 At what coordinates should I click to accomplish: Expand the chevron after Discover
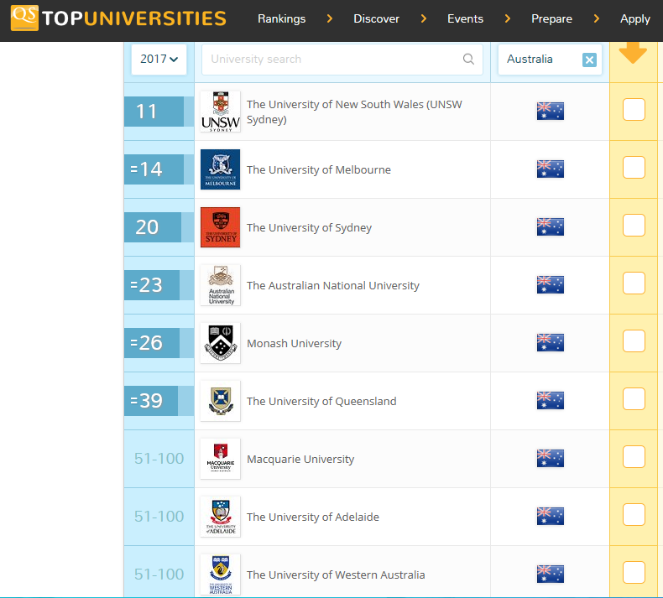(x=424, y=18)
